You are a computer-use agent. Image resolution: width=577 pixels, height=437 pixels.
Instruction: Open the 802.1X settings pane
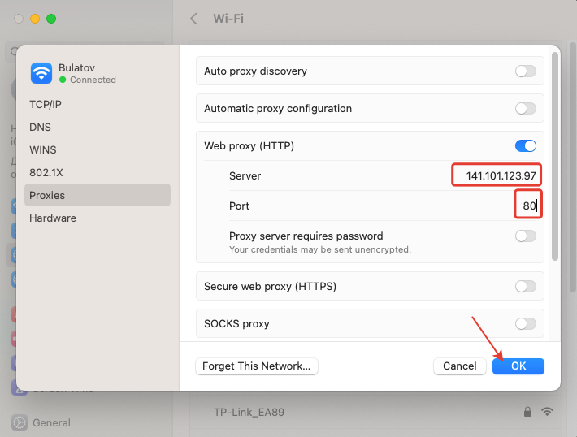(45, 173)
